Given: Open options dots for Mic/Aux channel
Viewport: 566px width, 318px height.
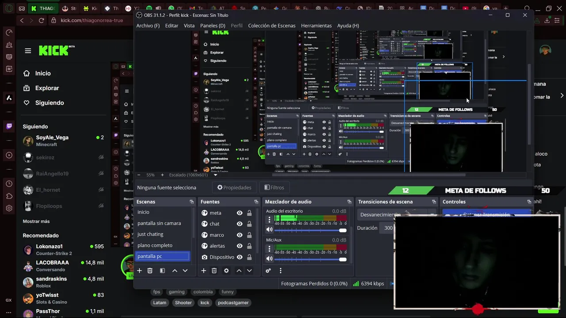Looking at the screenshot, I should 269,249.
